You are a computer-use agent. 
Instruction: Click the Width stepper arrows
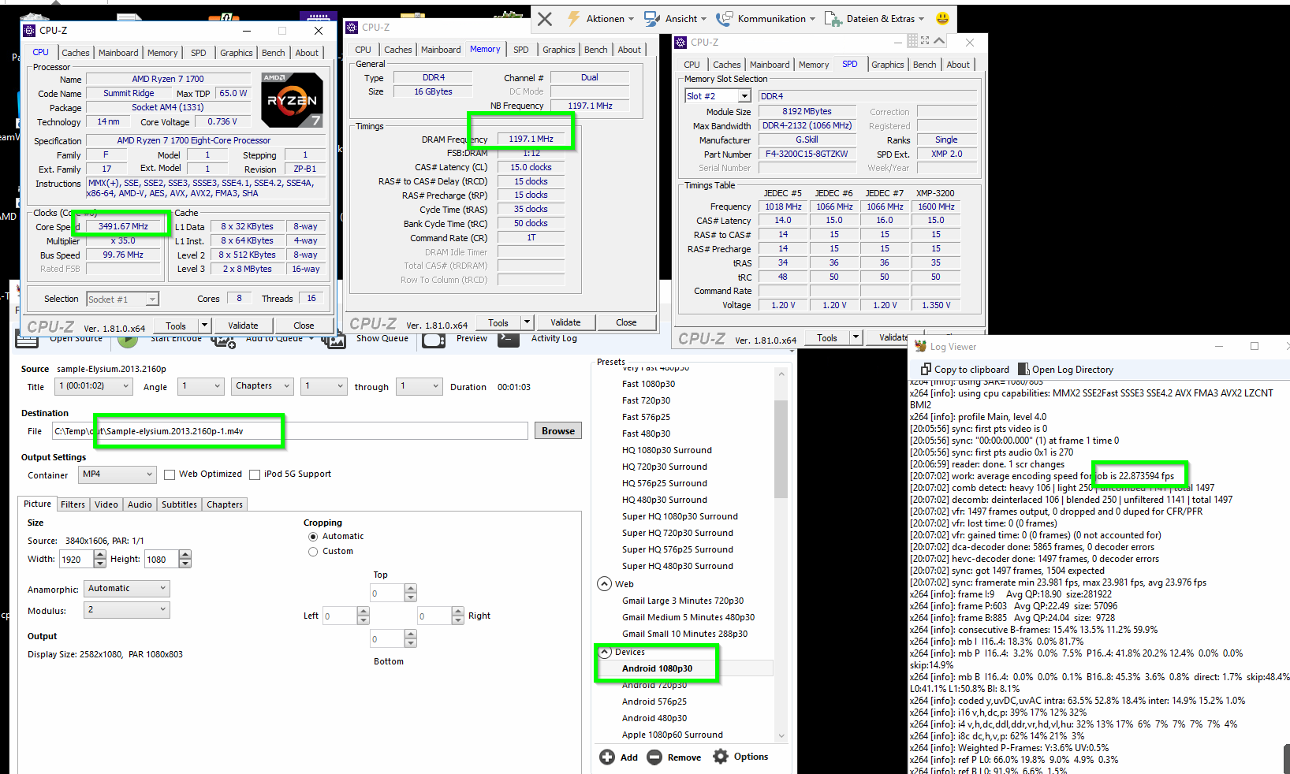[x=99, y=559]
